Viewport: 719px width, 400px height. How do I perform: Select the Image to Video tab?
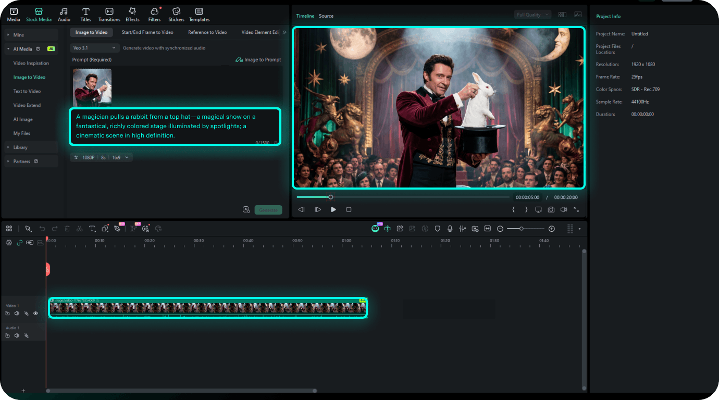point(91,32)
